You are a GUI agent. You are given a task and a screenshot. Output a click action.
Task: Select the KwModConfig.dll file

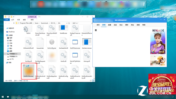click(x=64, y=72)
